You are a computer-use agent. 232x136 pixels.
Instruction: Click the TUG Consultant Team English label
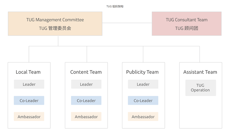click(x=187, y=20)
